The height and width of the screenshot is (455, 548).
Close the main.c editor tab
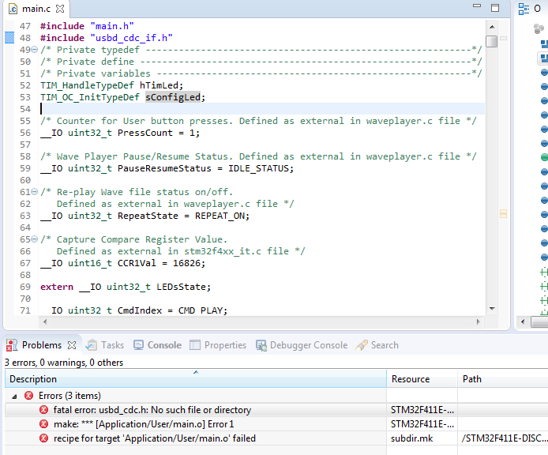tap(62, 9)
